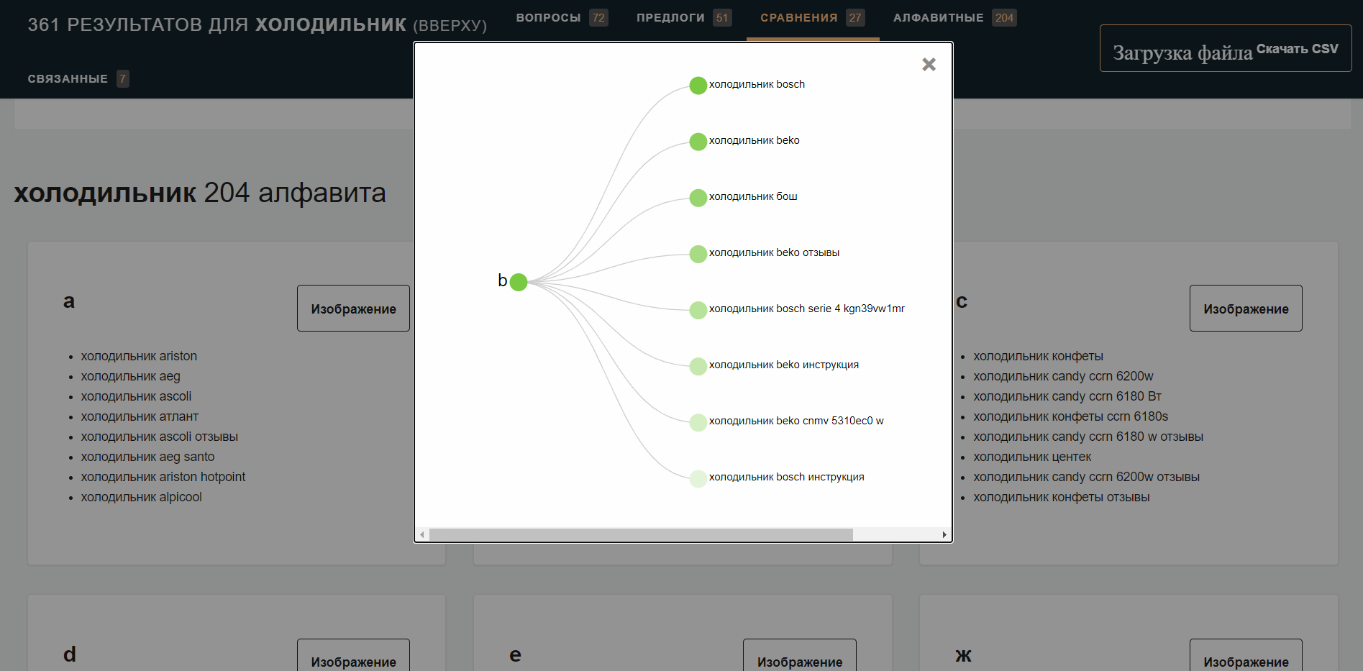Select the beko cnmv 5310ec0 w node circle

[698, 422]
